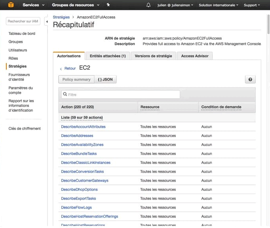Open Utilisateurs in the sidebar
Screen dimensions: 270x228
pos(18,50)
